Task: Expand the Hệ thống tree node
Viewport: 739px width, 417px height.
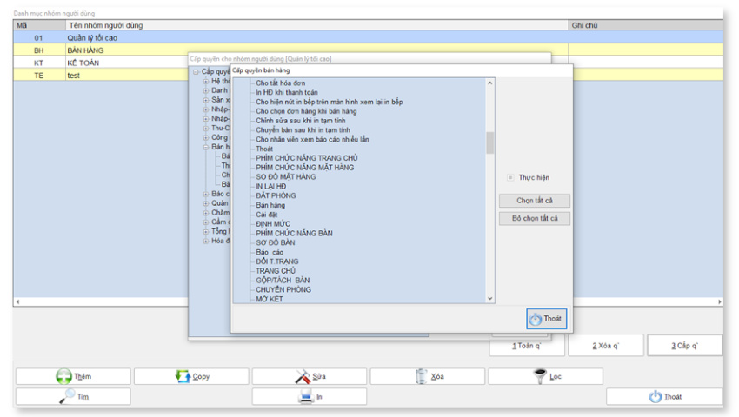Action: click(206, 81)
